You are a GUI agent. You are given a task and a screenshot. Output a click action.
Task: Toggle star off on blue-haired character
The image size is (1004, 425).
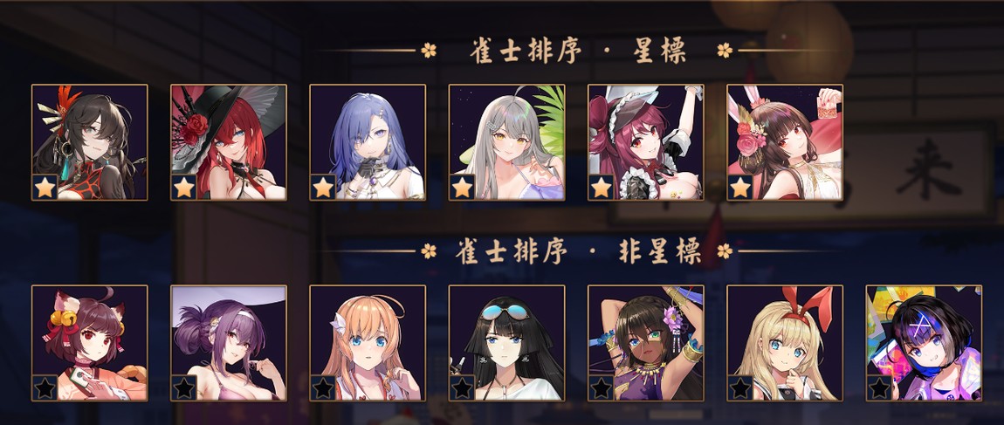click(x=323, y=188)
